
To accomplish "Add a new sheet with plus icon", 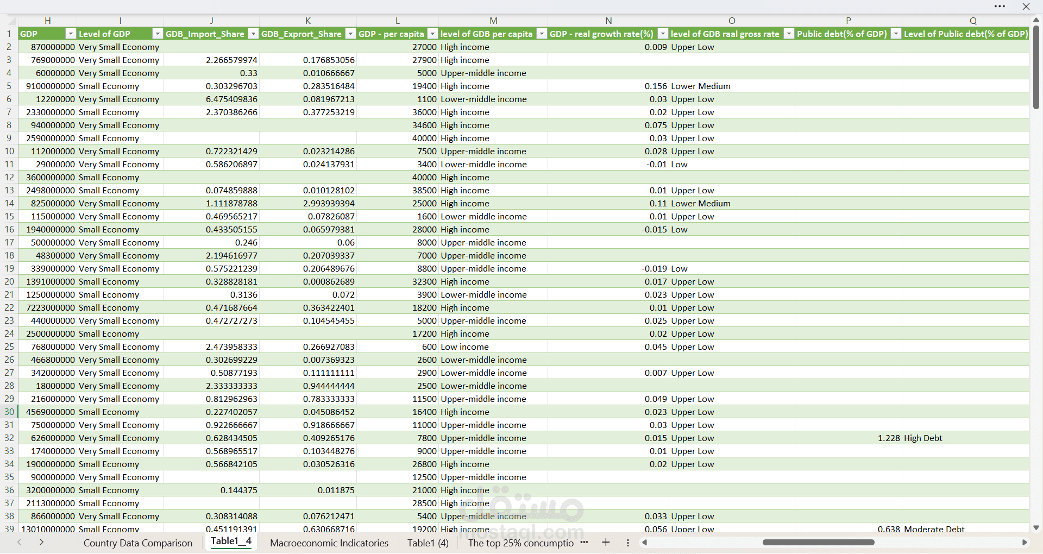I will coord(606,543).
